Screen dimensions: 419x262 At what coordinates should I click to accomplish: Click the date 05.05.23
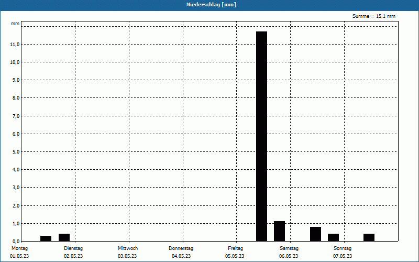(x=235, y=256)
